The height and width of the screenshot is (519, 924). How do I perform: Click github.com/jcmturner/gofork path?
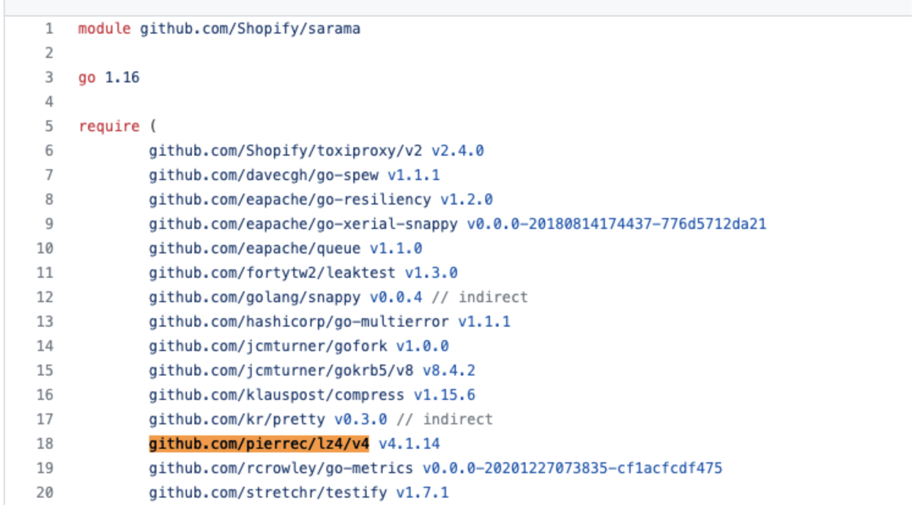pos(268,346)
